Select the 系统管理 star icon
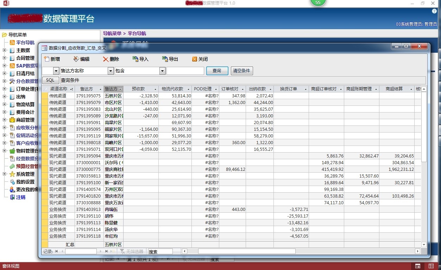 (12, 174)
